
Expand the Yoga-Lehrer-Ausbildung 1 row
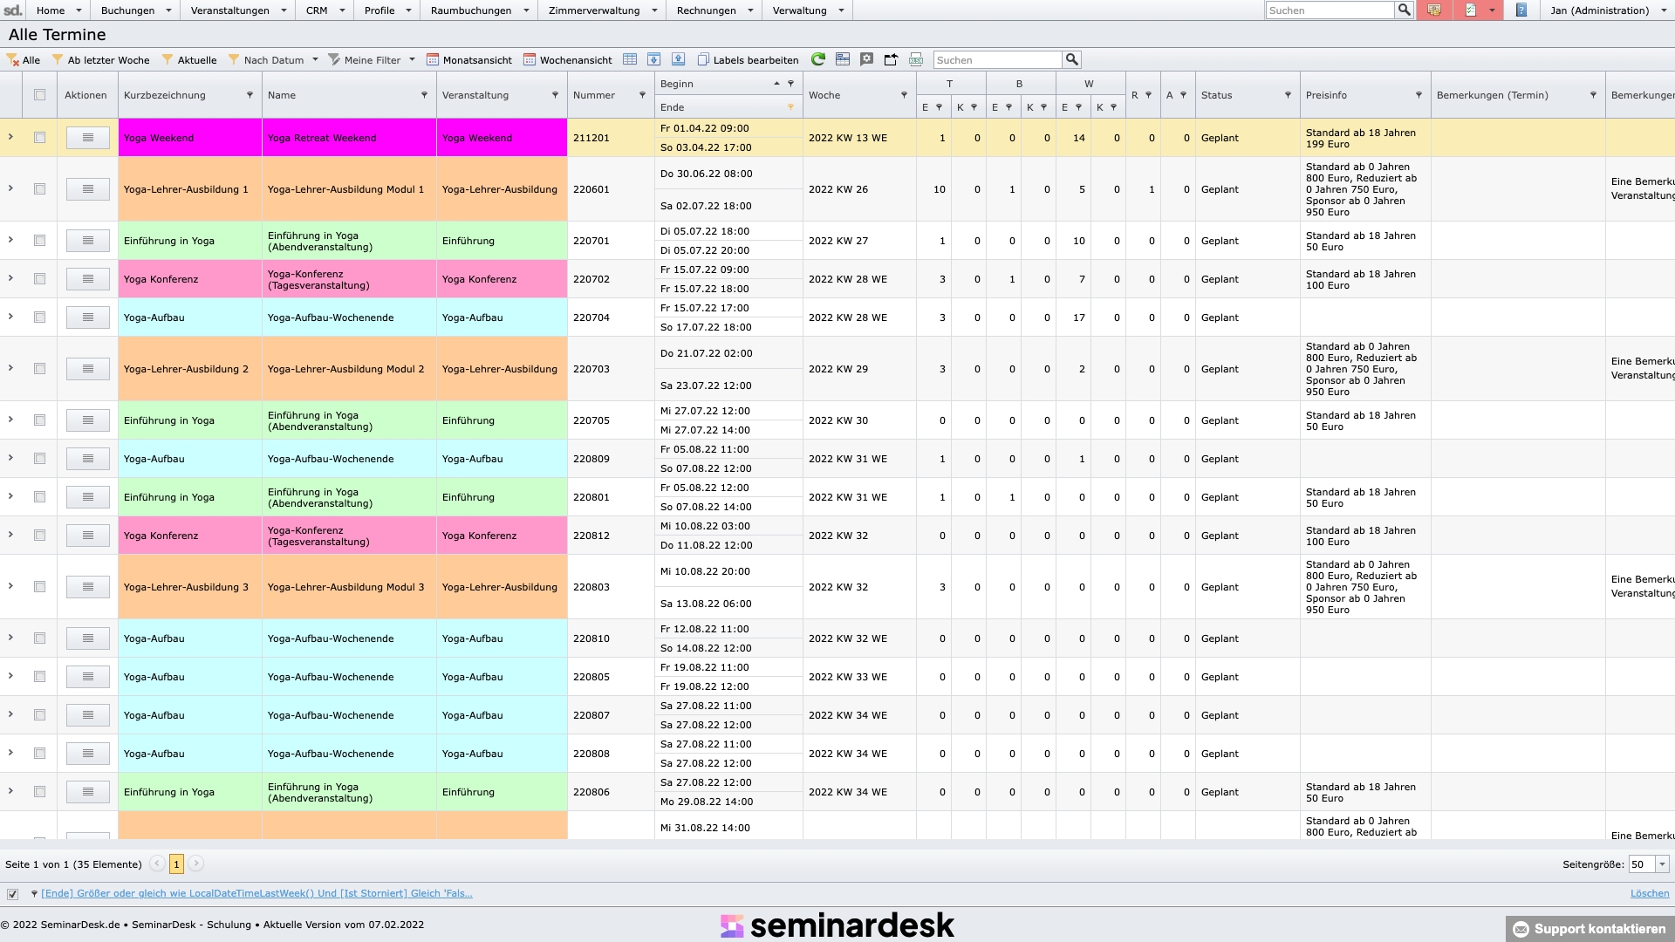point(10,188)
